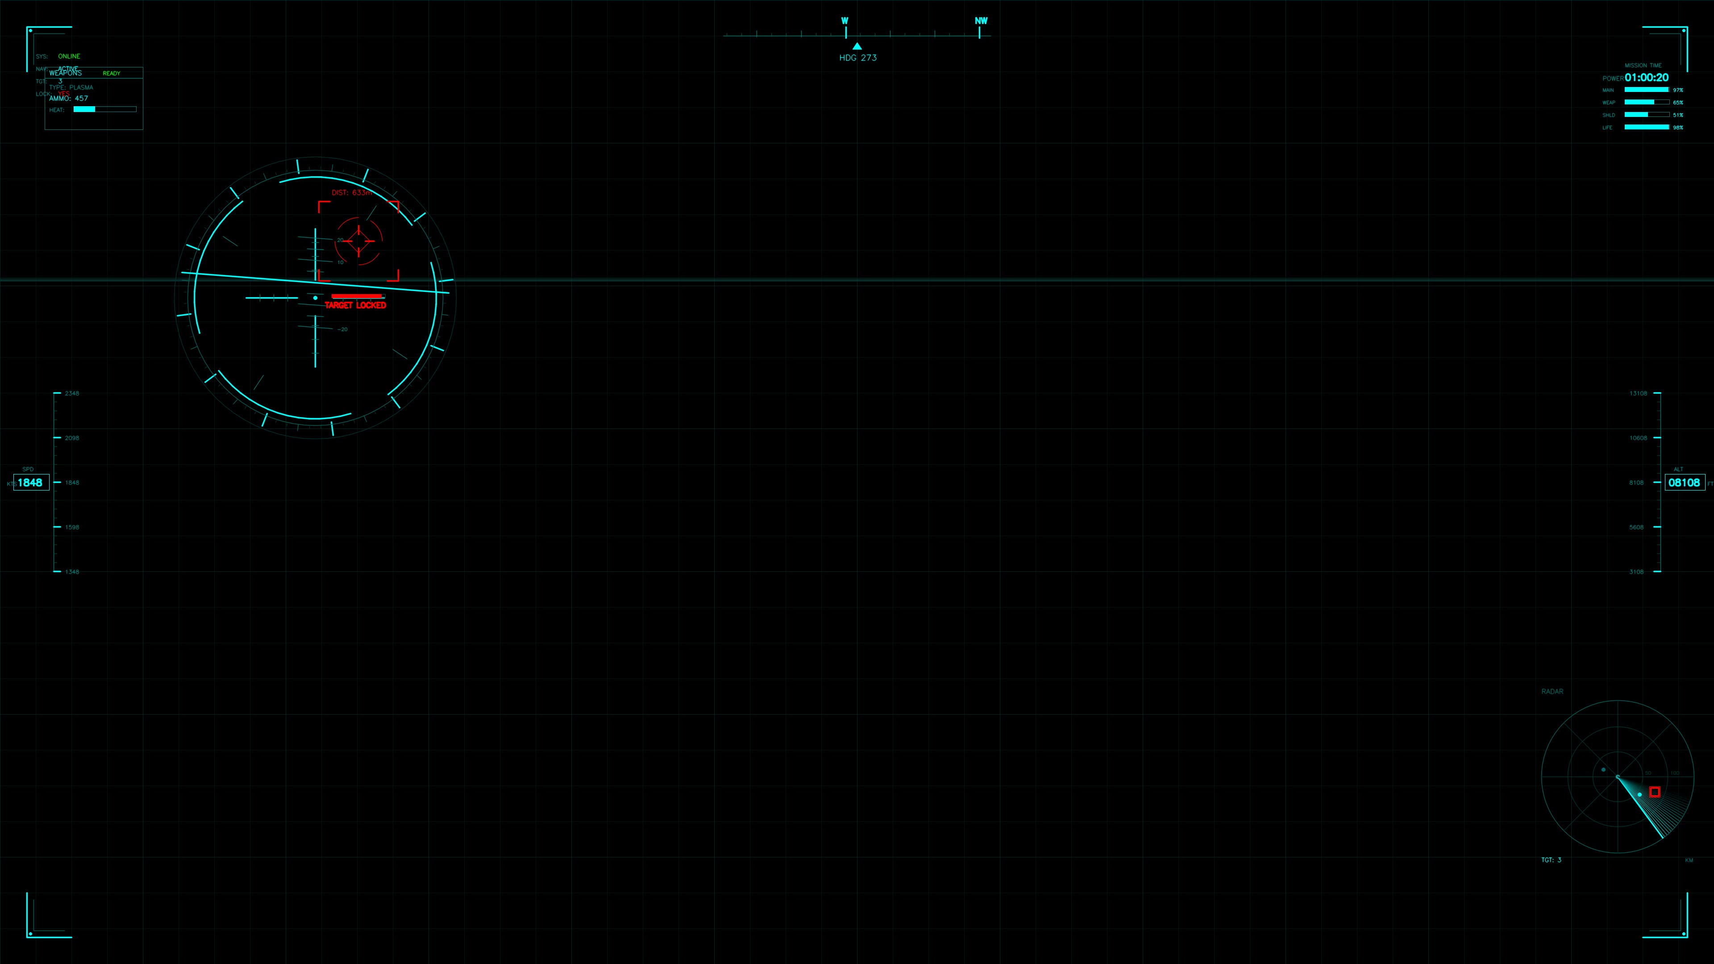Select the heading marker triangle under the compass
The width and height of the screenshot is (1714, 964).
pyautogui.click(x=857, y=46)
